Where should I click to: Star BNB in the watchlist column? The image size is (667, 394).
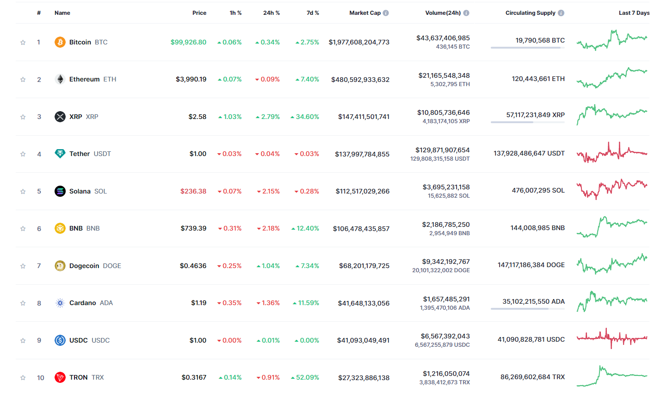[23, 229]
